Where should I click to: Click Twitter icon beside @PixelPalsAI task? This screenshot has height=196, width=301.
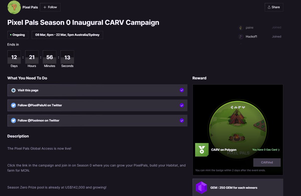tap(14, 105)
